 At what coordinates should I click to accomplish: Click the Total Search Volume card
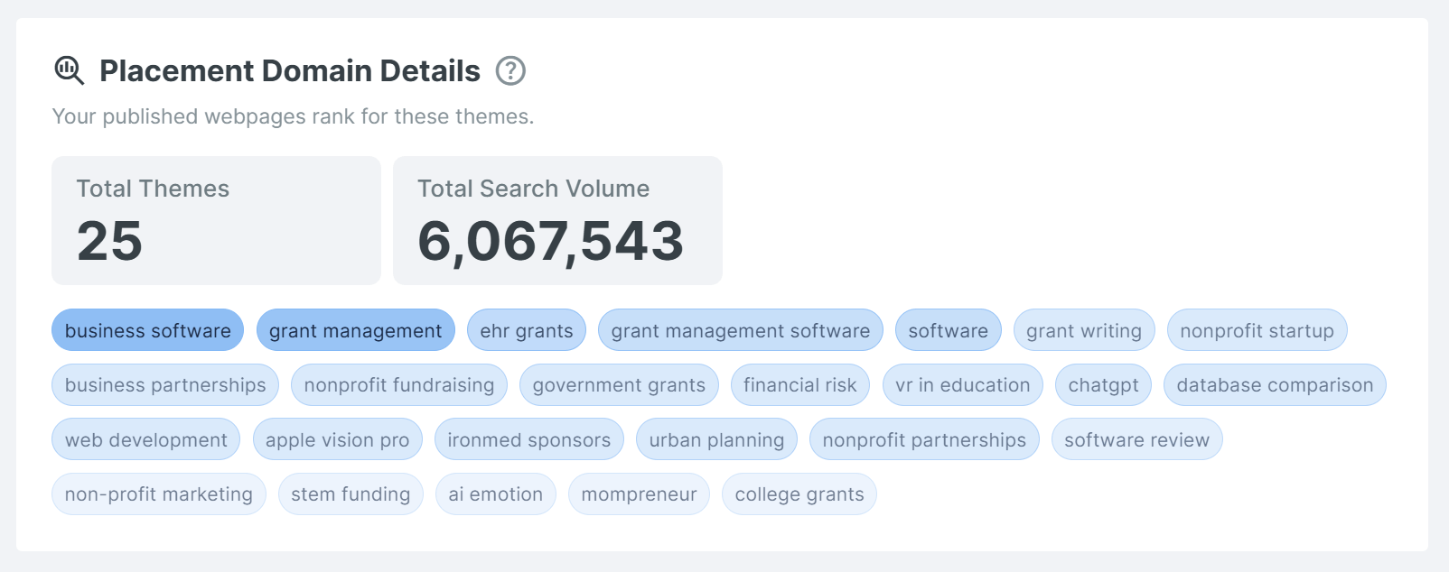point(557,220)
